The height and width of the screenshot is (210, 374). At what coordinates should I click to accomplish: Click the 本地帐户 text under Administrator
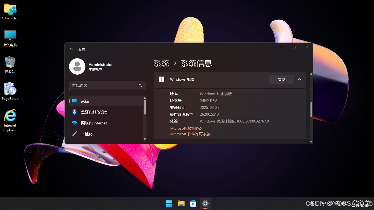(x=95, y=69)
